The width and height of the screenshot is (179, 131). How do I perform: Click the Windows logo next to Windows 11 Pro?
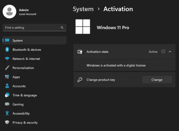pyautogui.click(x=83, y=27)
